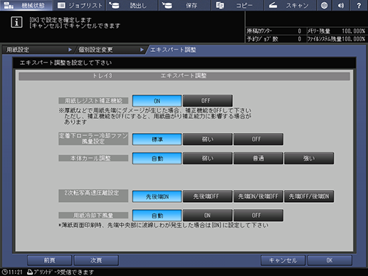Select 弱い for fixing roller cooling fan
This screenshot has width=368, height=276.
(208, 139)
